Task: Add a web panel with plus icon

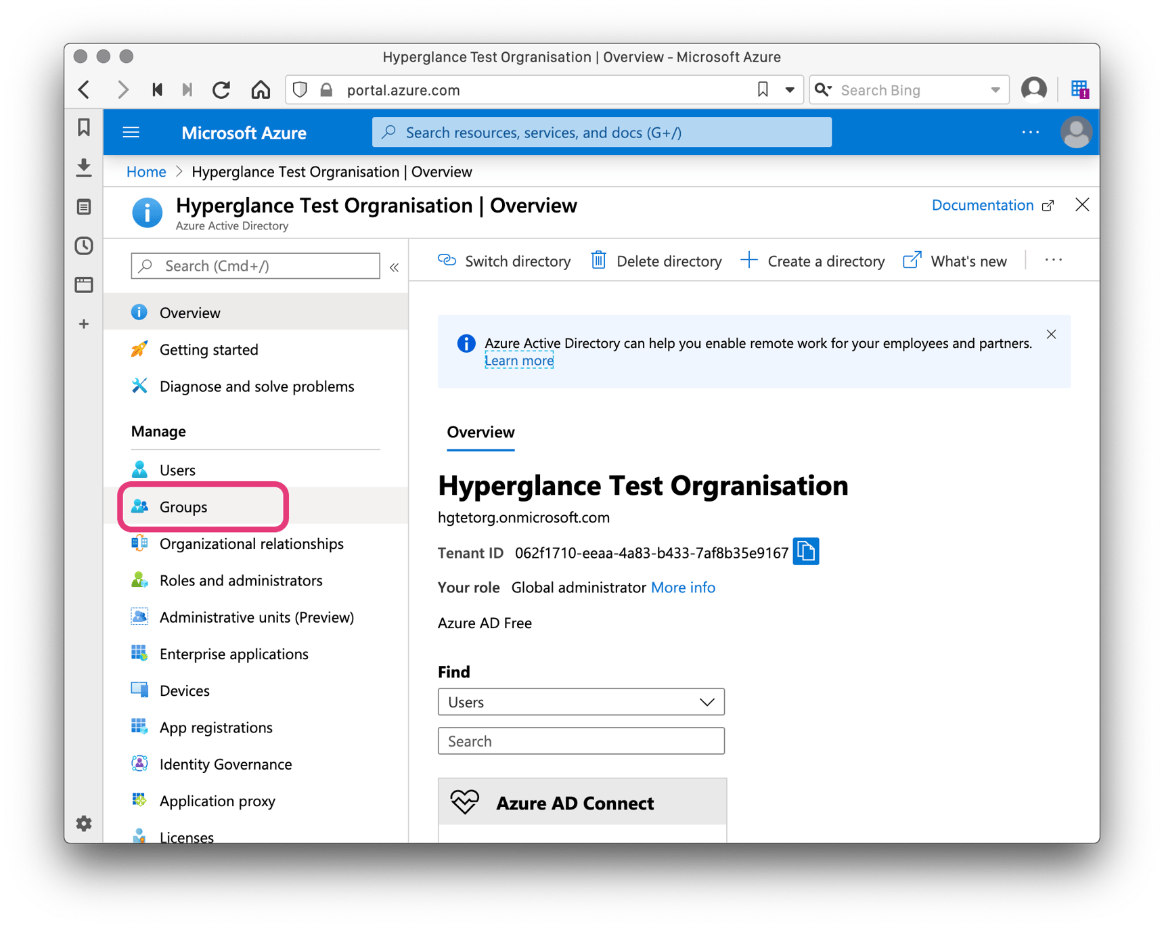Action: pos(84,324)
